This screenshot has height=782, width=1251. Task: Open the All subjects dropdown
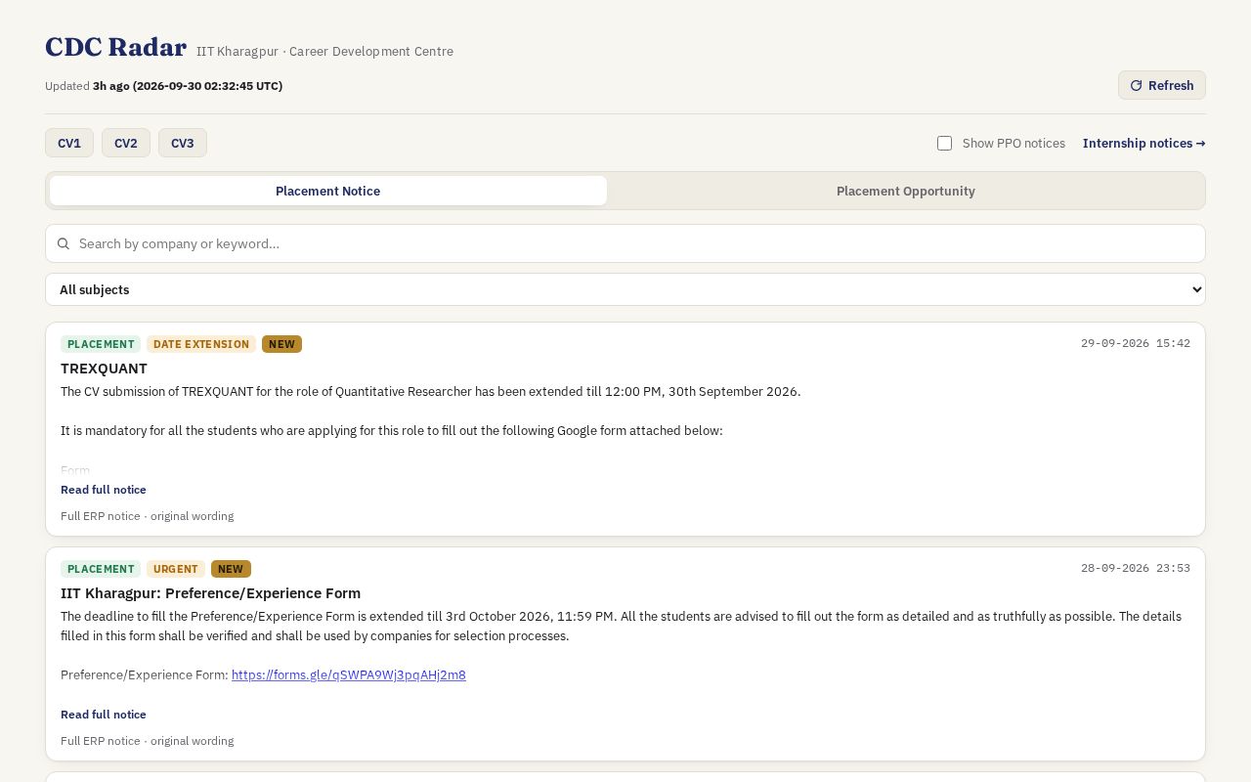pos(625,289)
